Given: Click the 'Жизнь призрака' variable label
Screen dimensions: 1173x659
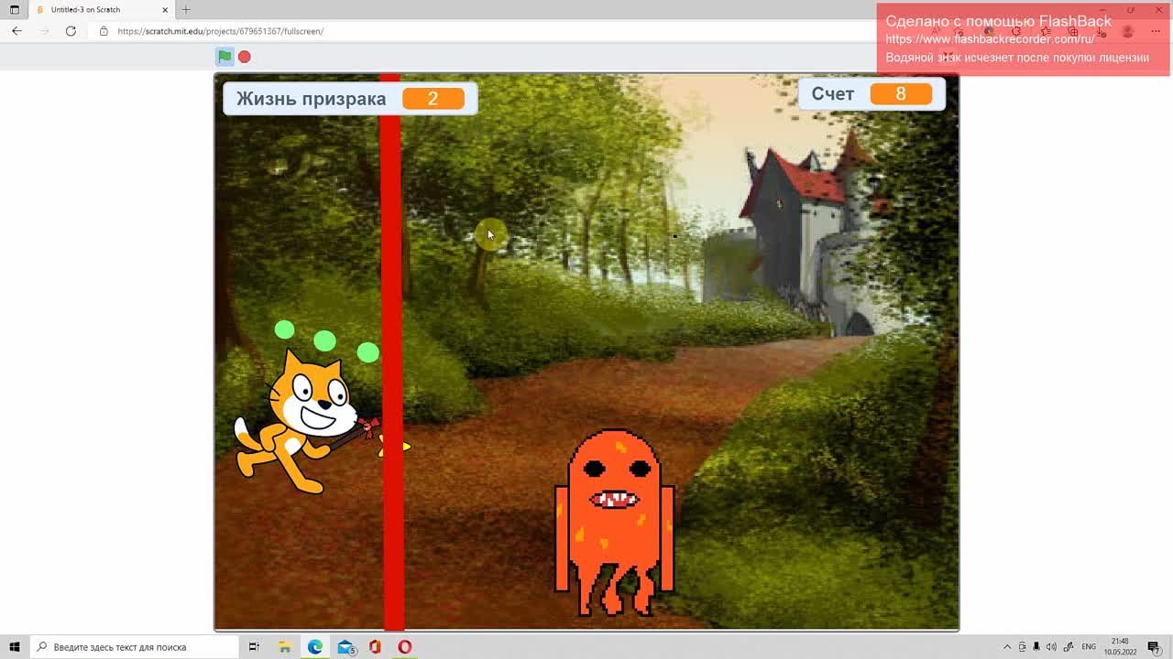Looking at the screenshot, I should click(312, 99).
